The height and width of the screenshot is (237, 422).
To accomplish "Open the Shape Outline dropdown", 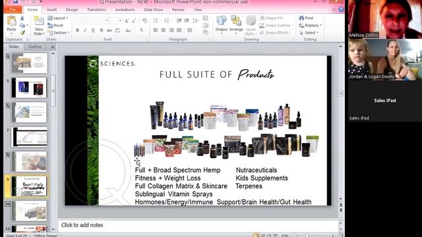I will pyautogui.click(x=276, y=25).
